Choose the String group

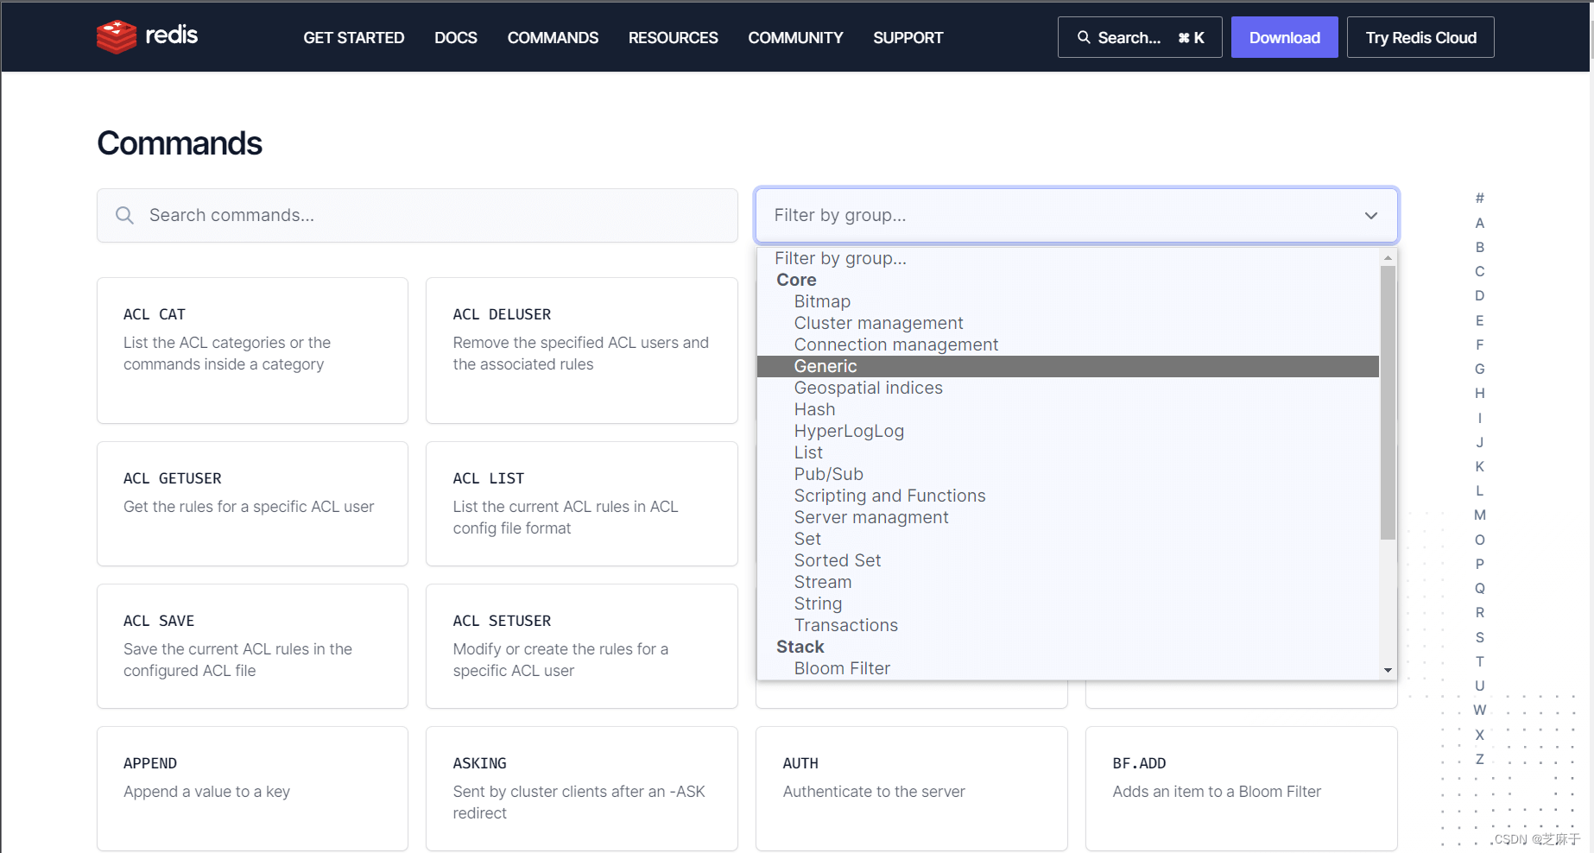[1068, 603]
